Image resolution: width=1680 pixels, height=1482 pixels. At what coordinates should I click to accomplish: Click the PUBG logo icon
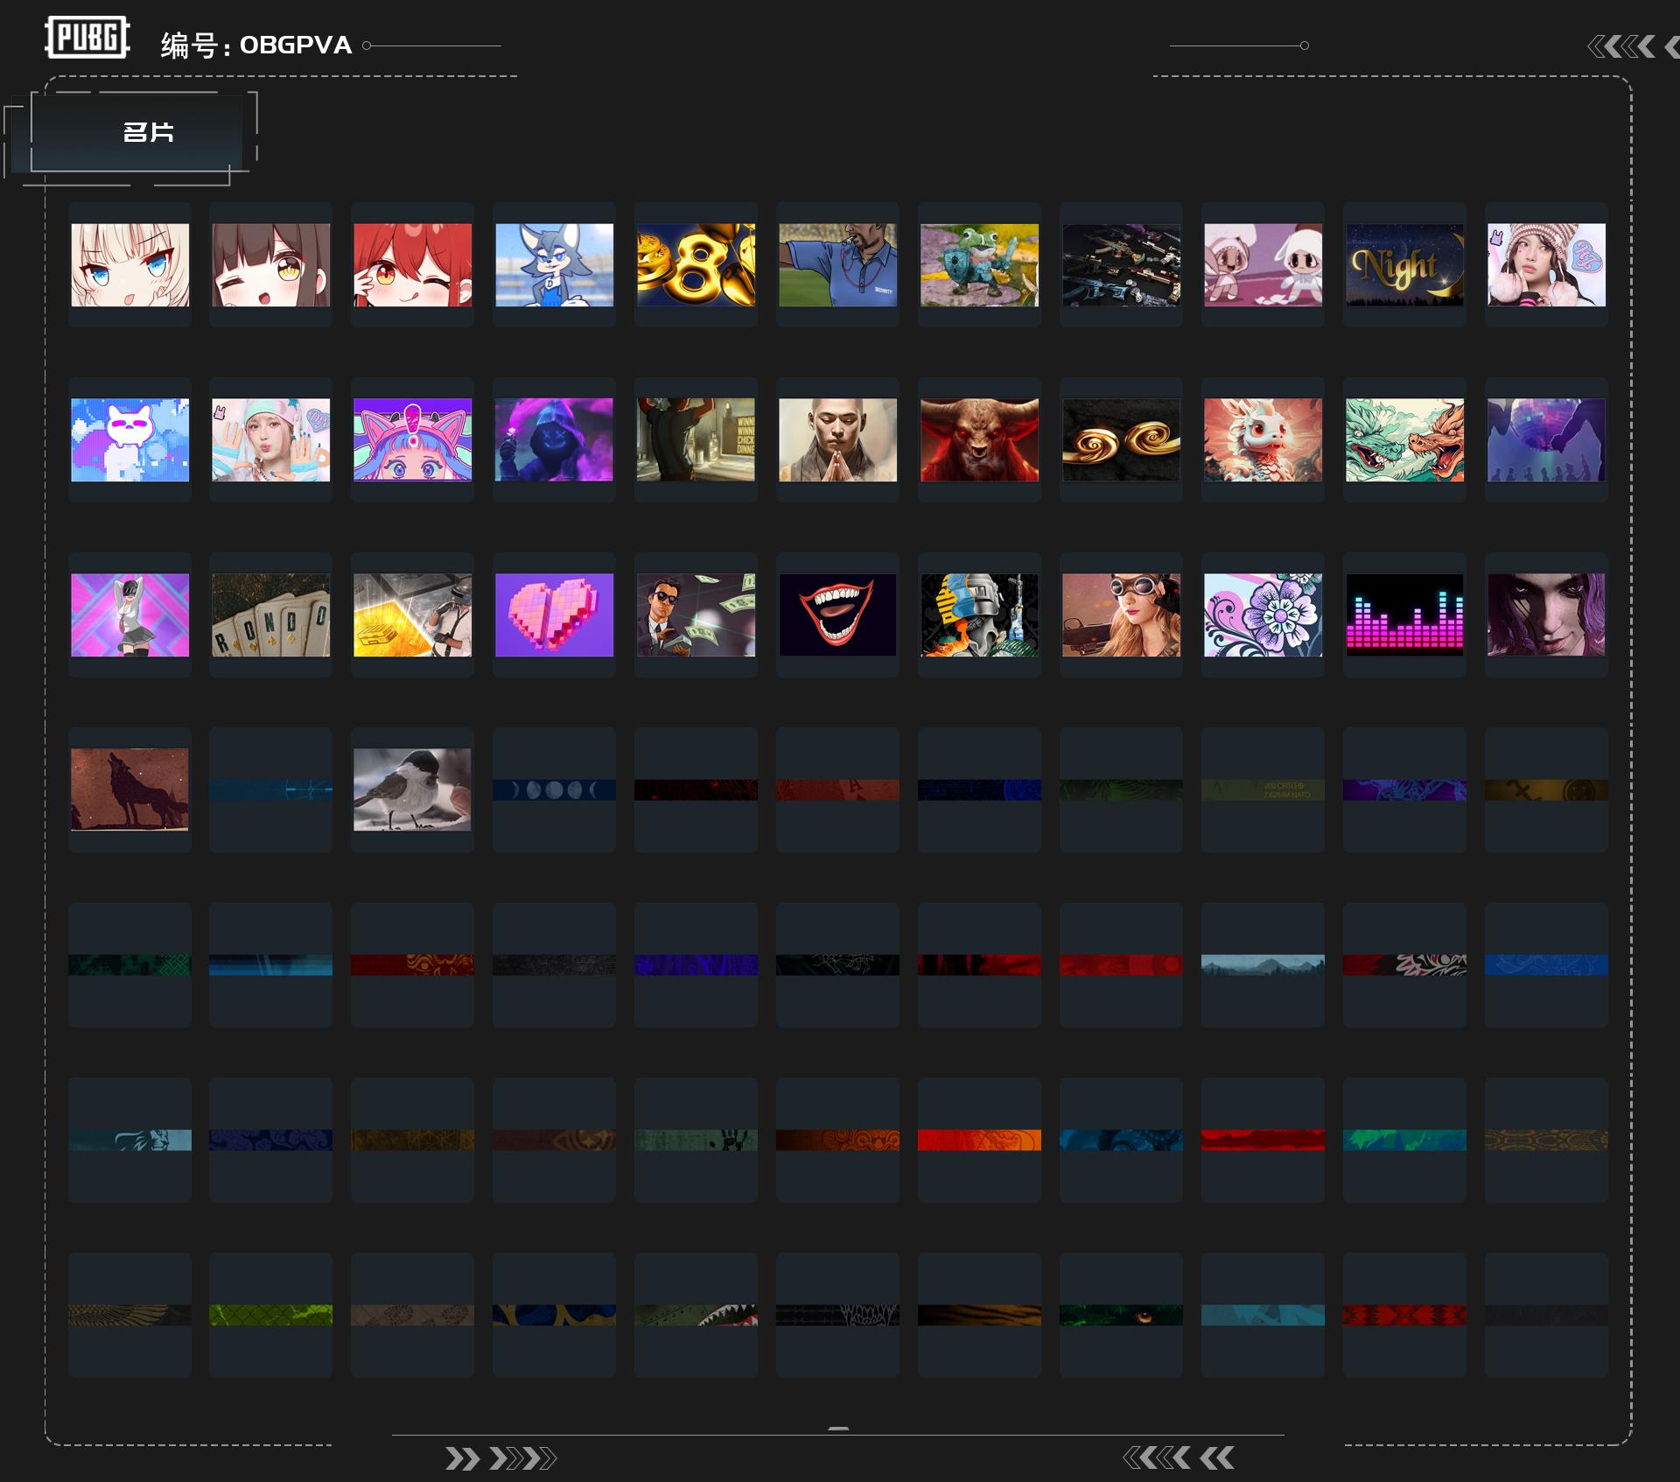(87, 38)
